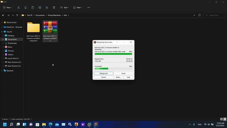Select Desktop in navigation pane
227x128 pixels.
click(x=11, y=36)
